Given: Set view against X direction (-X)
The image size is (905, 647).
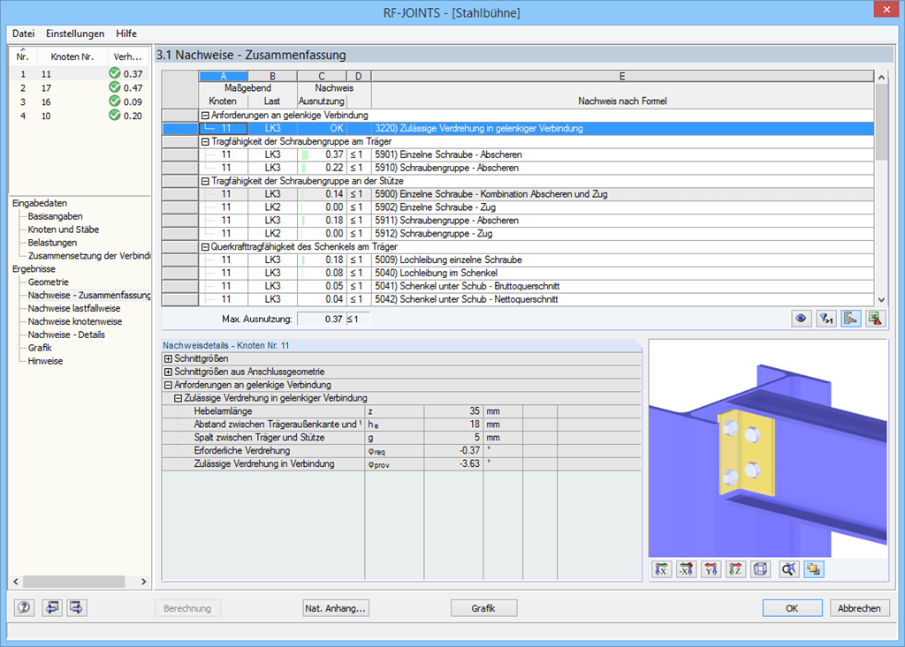Looking at the screenshot, I should tap(686, 569).
